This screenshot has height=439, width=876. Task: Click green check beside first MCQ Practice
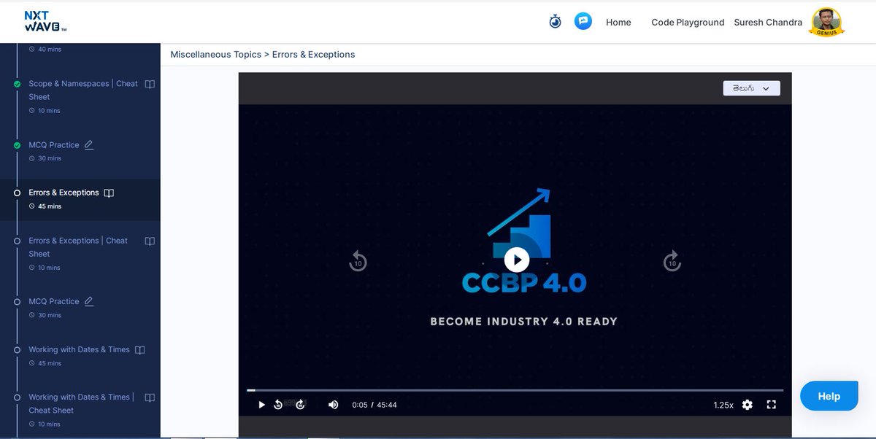(17, 145)
